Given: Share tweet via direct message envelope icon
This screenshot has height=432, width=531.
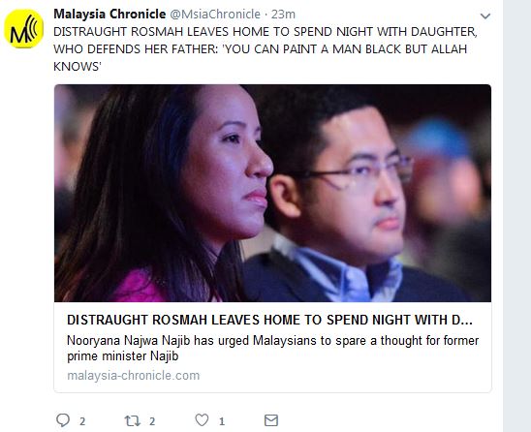Looking at the screenshot, I should click(271, 420).
